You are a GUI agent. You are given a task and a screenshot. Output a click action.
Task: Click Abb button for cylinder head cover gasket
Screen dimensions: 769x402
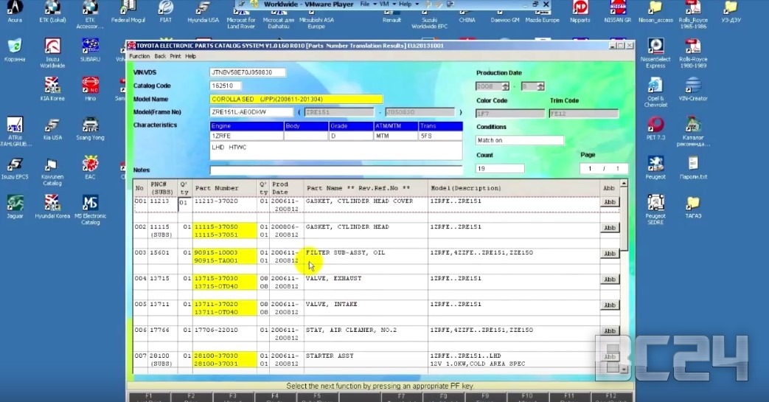pyautogui.click(x=610, y=202)
